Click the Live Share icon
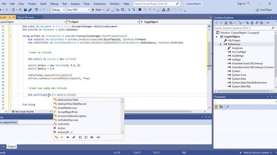This screenshot has width=277, height=155. tap(257, 10)
